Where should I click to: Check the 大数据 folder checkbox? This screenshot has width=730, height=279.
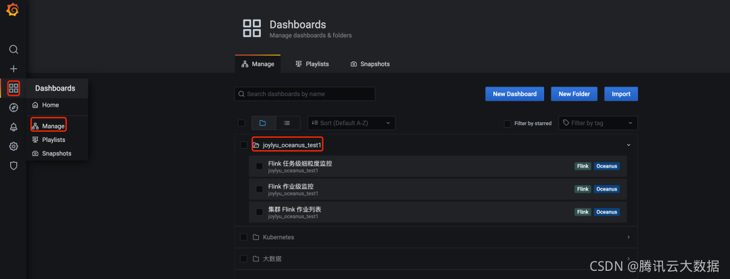pos(243,259)
